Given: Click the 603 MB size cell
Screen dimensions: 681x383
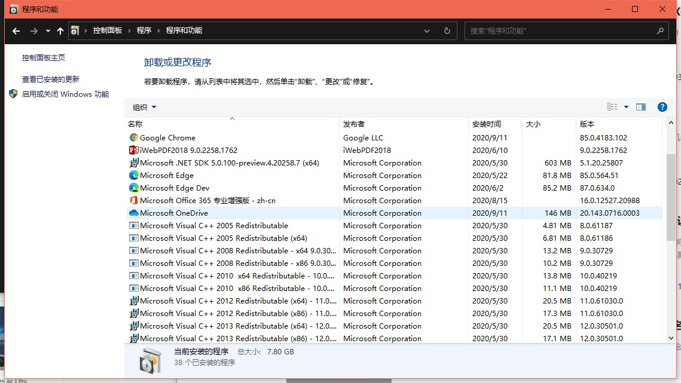Looking at the screenshot, I should click(x=558, y=163).
